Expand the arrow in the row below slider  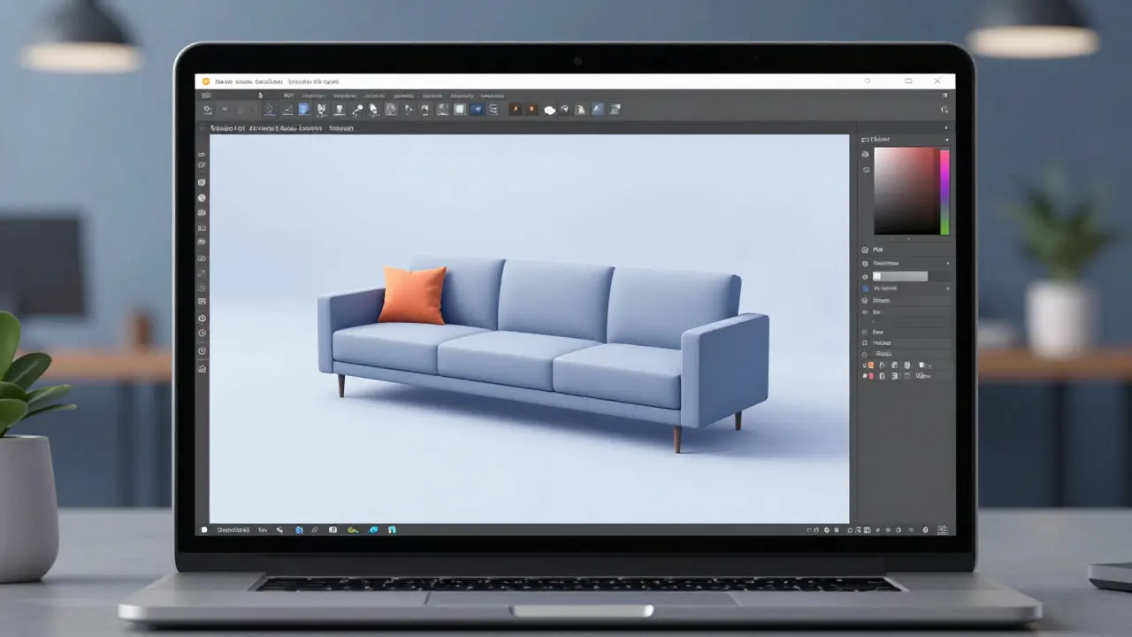(947, 288)
